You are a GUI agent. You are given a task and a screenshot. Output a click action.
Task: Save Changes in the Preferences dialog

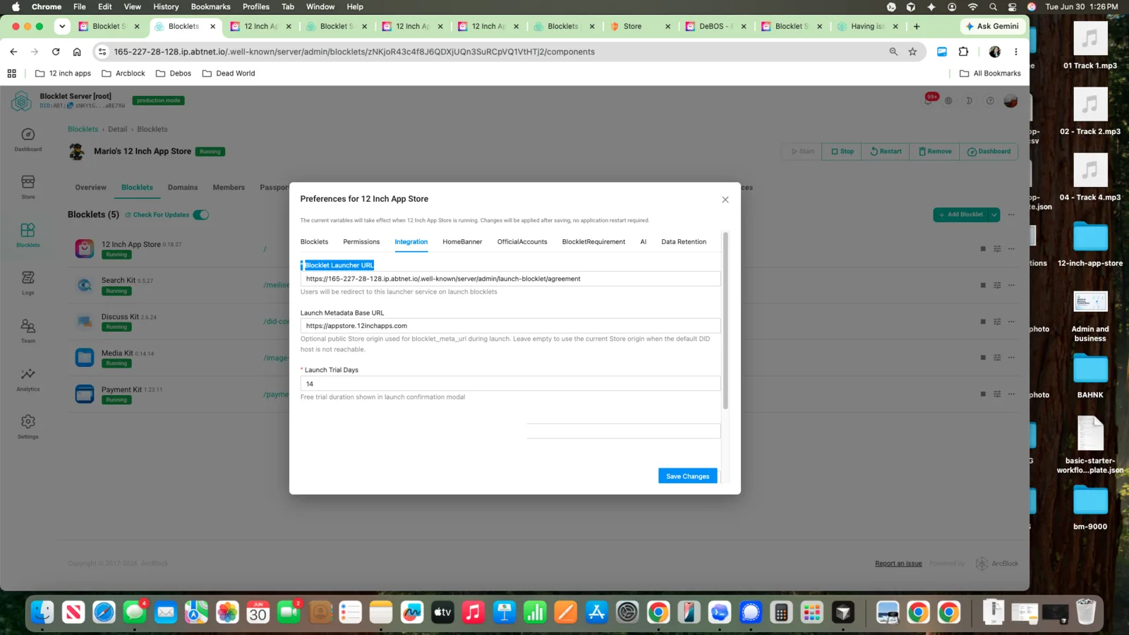(x=687, y=476)
